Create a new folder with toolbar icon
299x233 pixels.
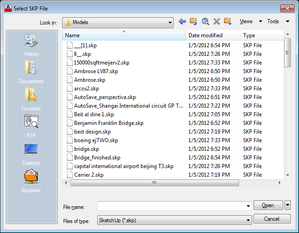(228, 21)
